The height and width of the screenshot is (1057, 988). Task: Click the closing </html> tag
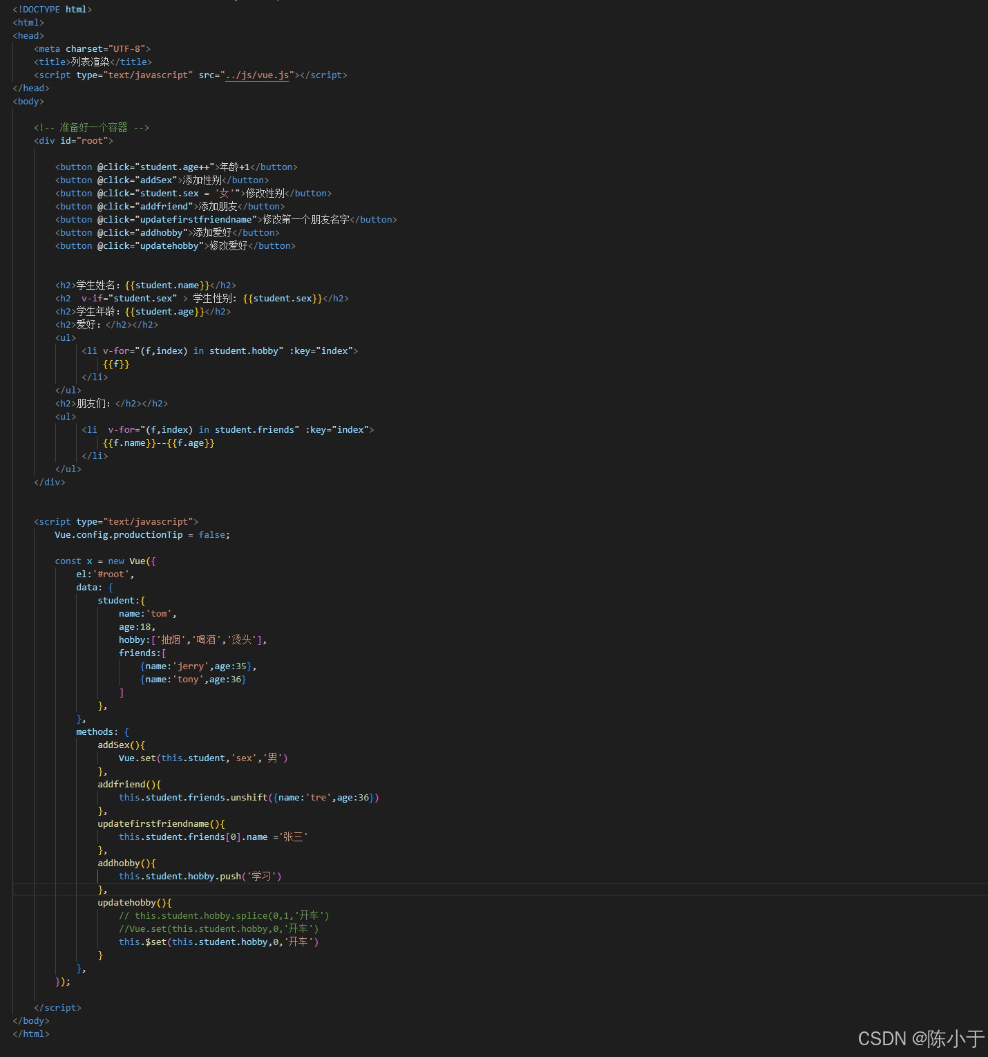(31, 1033)
